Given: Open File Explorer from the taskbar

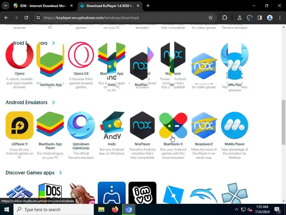Looking at the screenshot, I should [x=101, y=209].
